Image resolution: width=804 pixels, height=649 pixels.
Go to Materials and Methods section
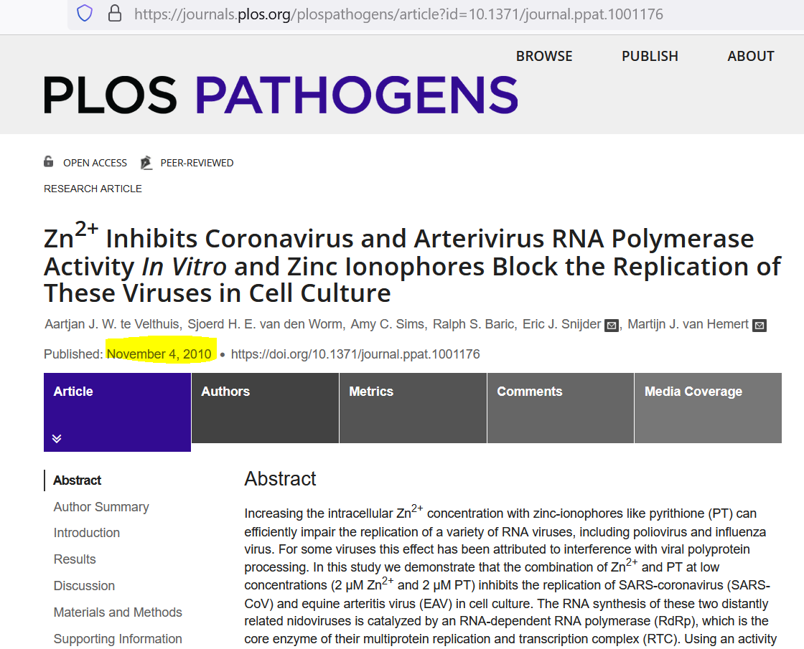coord(118,612)
